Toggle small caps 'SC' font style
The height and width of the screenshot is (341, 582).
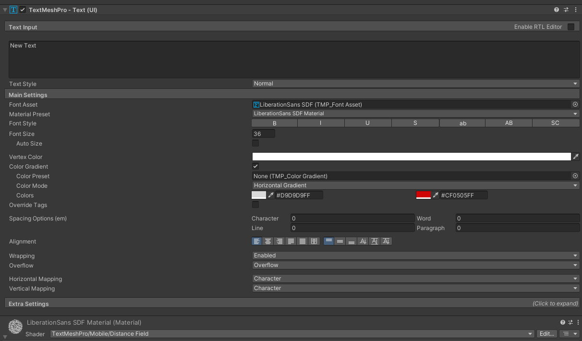pyautogui.click(x=556, y=123)
